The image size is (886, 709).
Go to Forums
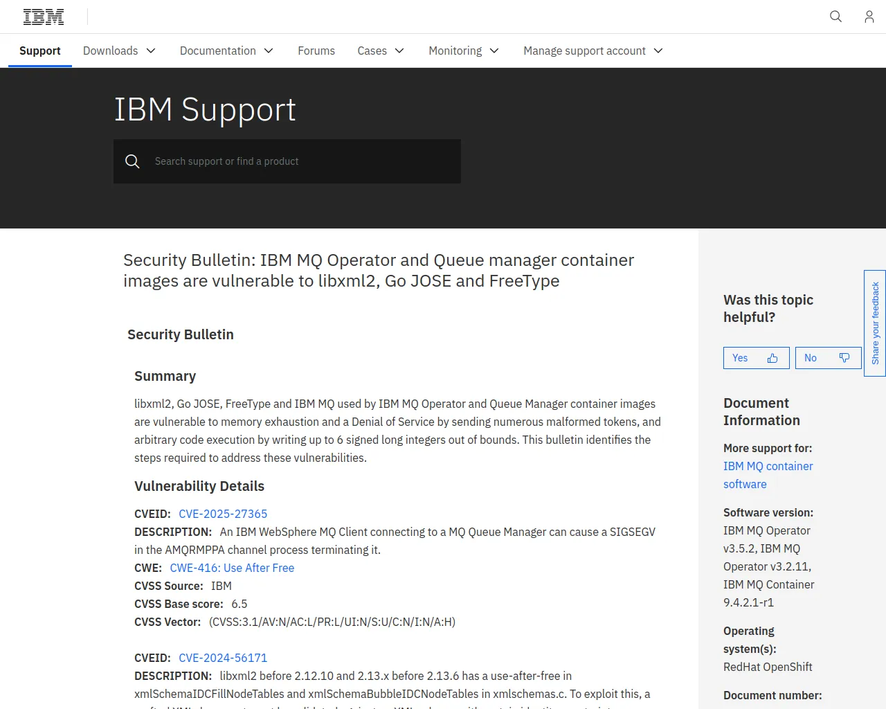pyautogui.click(x=316, y=51)
